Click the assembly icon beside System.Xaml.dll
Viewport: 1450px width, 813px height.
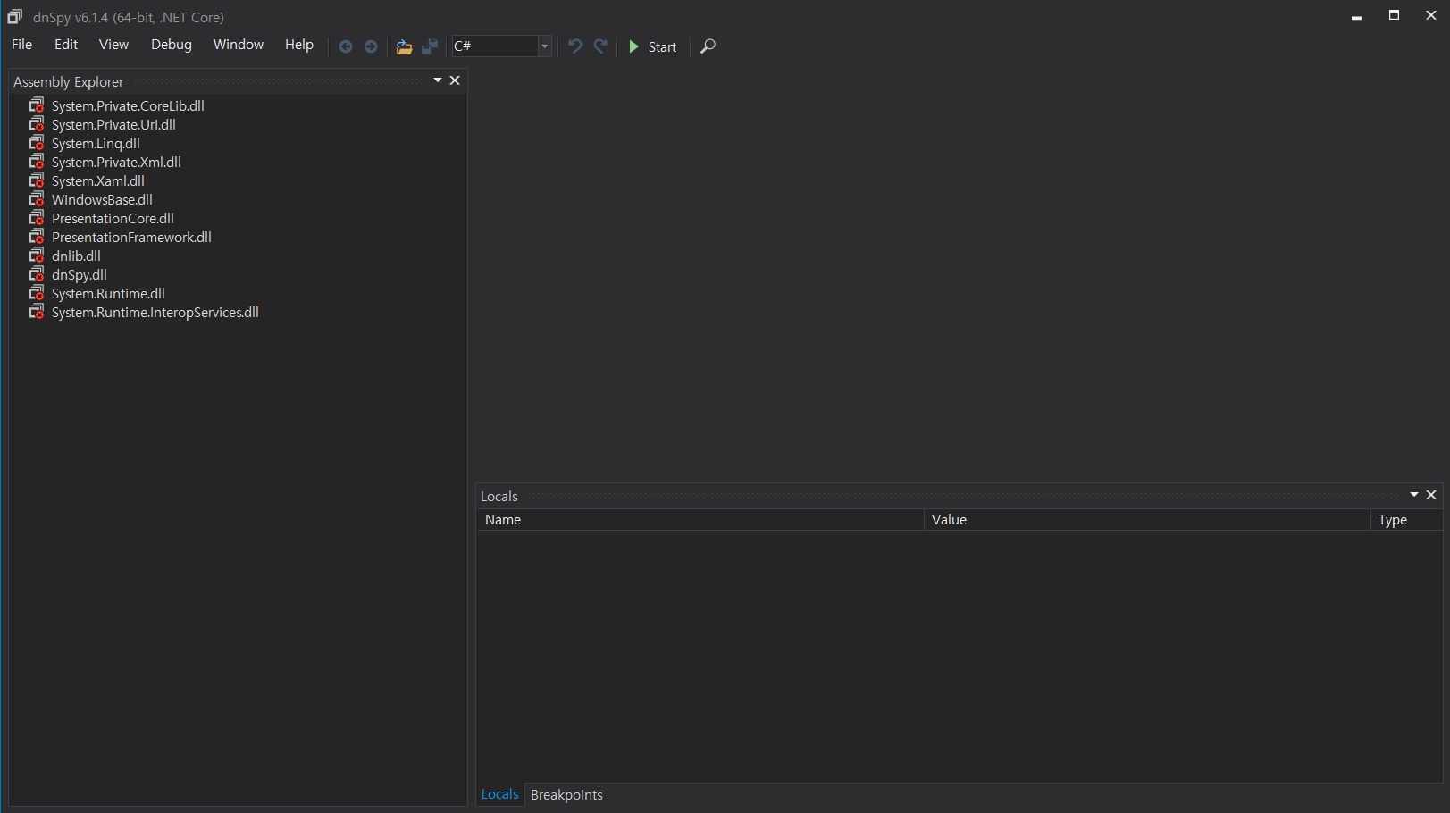[x=37, y=180]
